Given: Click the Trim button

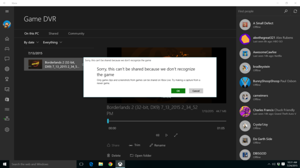Looking at the screenshot, I should [135, 145].
